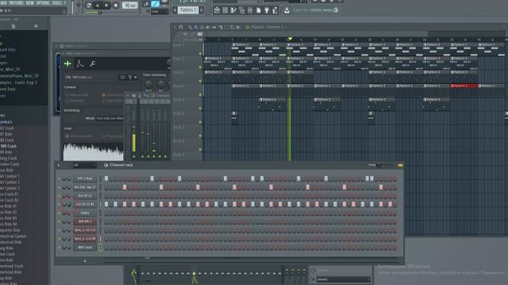Open the ADD menu

point(3,3)
